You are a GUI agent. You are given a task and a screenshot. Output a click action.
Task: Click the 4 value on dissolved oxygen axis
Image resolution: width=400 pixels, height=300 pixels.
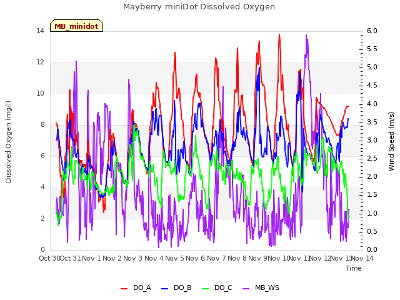[x=42, y=187]
